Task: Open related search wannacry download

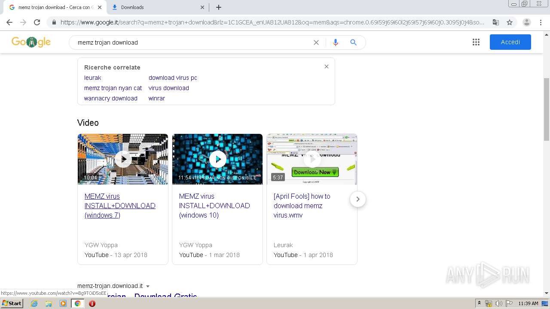Action: (111, 98)
